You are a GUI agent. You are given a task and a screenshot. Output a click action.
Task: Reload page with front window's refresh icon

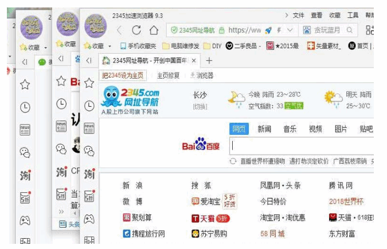coord(136,30)
